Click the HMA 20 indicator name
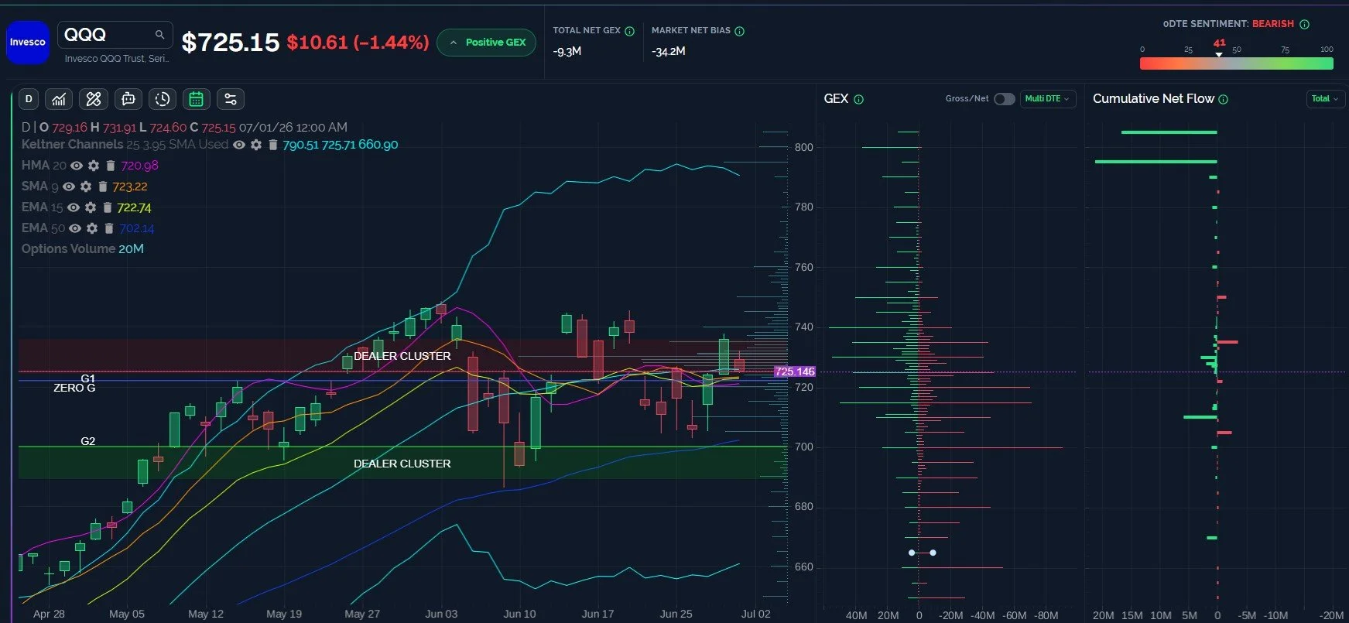Image resolution: width=1349 pixels, height=623 pixels. coord(44,166)
